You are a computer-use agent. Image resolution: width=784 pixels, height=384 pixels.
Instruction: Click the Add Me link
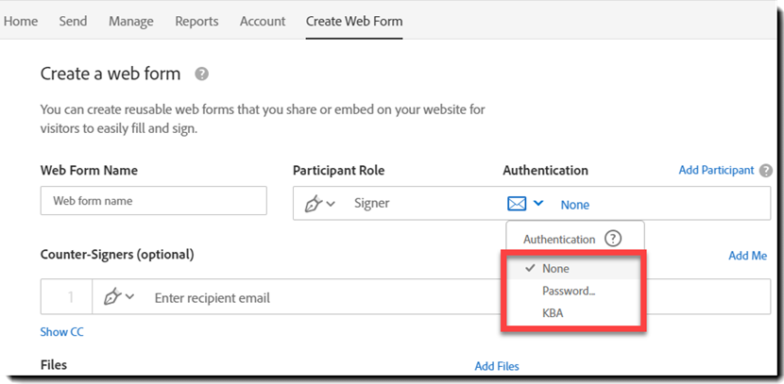(x=747, y=256)
